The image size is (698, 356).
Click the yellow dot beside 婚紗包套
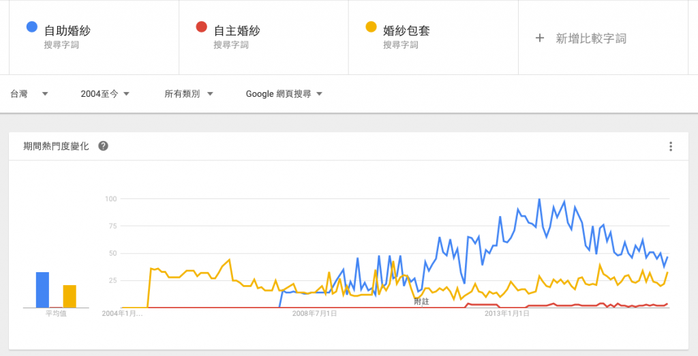point(371,27)
